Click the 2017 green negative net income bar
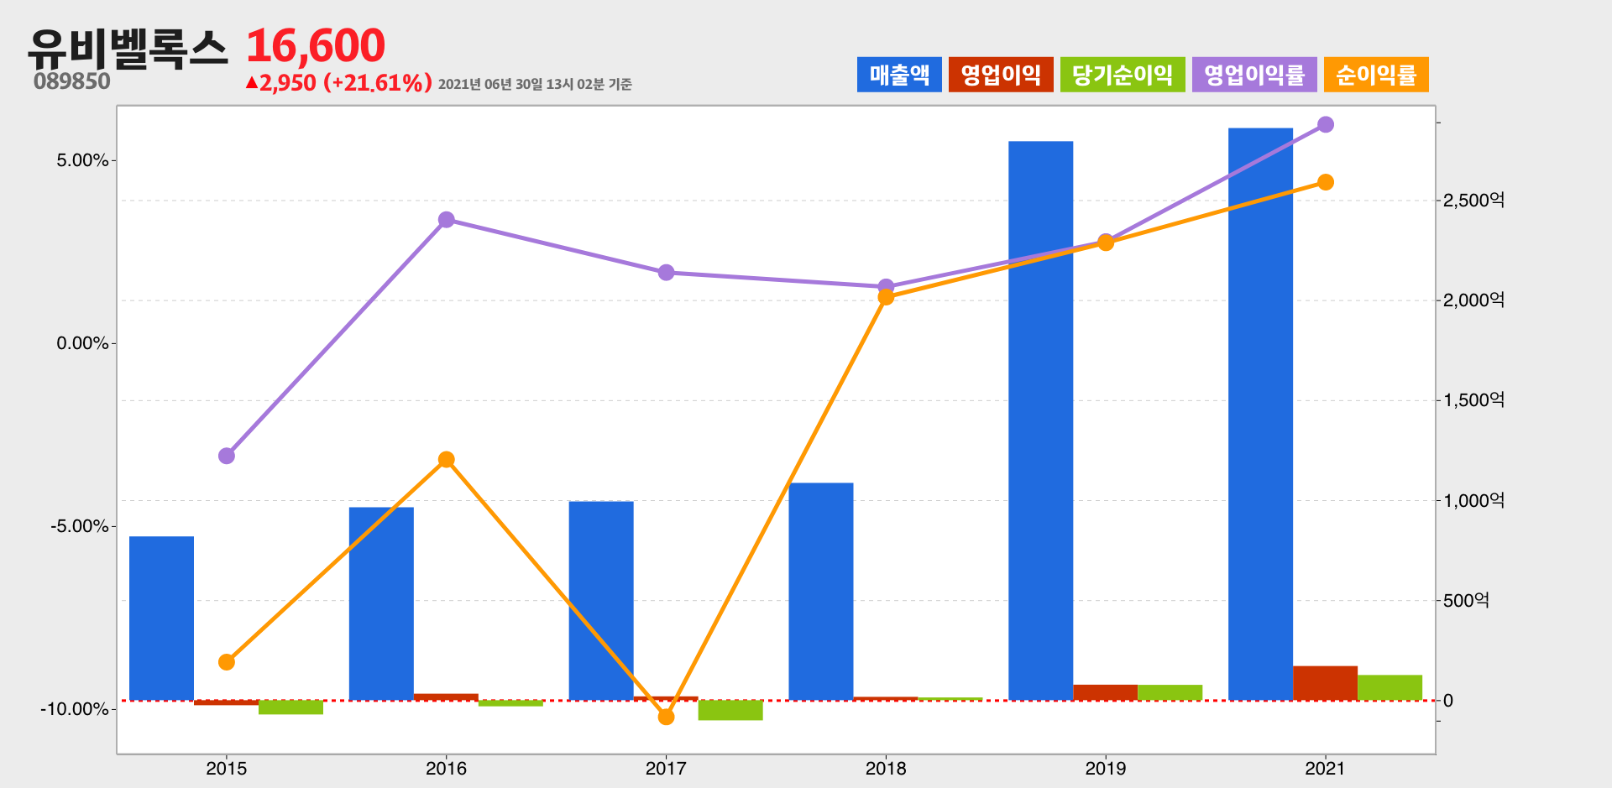This screenshot has height=788, width=1612. pos(730,710)
